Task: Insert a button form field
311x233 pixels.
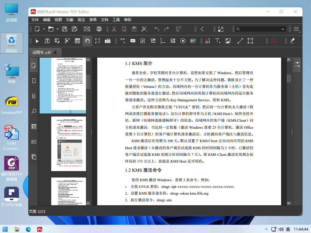Action: click(133, 41)
